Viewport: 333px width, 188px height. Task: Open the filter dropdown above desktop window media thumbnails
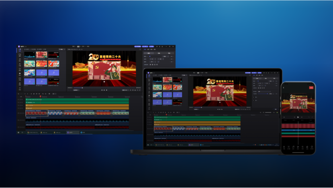tap(62, 49)
